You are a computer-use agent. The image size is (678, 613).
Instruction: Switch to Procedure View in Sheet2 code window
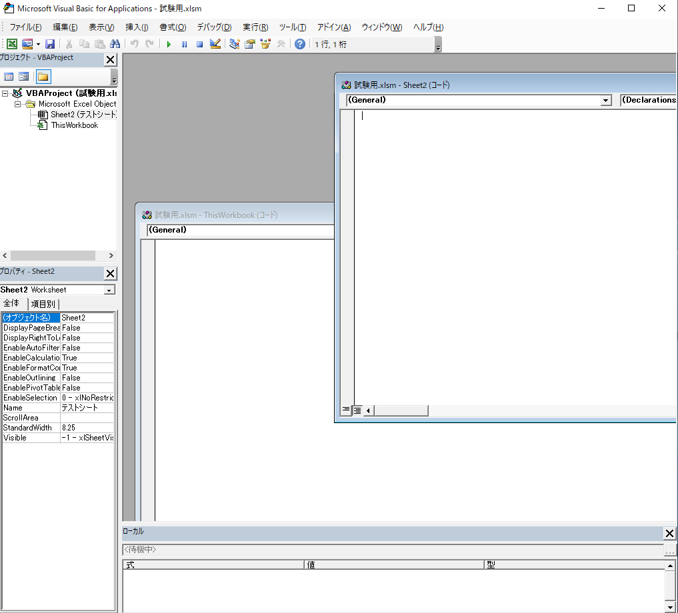(346, 410)
